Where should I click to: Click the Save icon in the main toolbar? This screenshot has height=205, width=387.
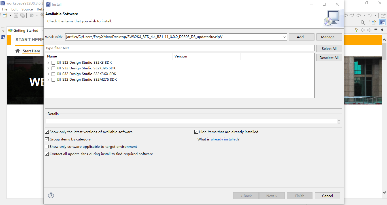coord(16,15)
